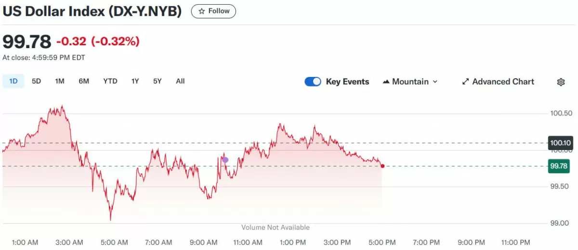Select the 1M time range
Viewport: 578px width, 250px height.
pos(60,81)
